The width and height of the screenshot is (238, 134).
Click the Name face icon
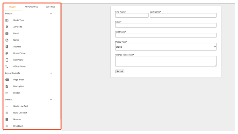click(x=7, y=40)
